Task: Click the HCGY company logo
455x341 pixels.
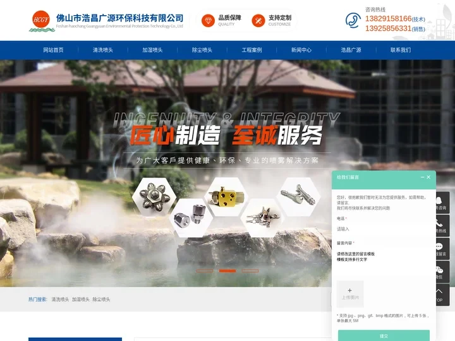Action: (42, 21)
